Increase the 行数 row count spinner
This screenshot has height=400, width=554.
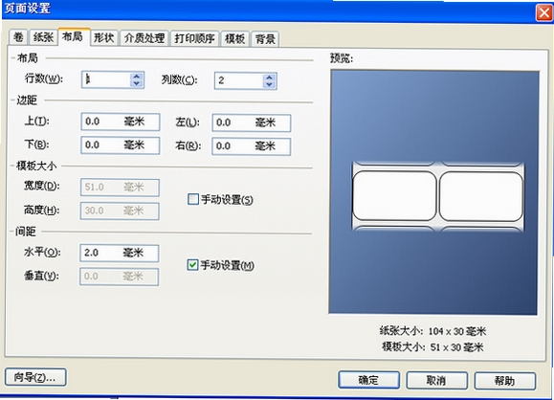tap(137, 76)
